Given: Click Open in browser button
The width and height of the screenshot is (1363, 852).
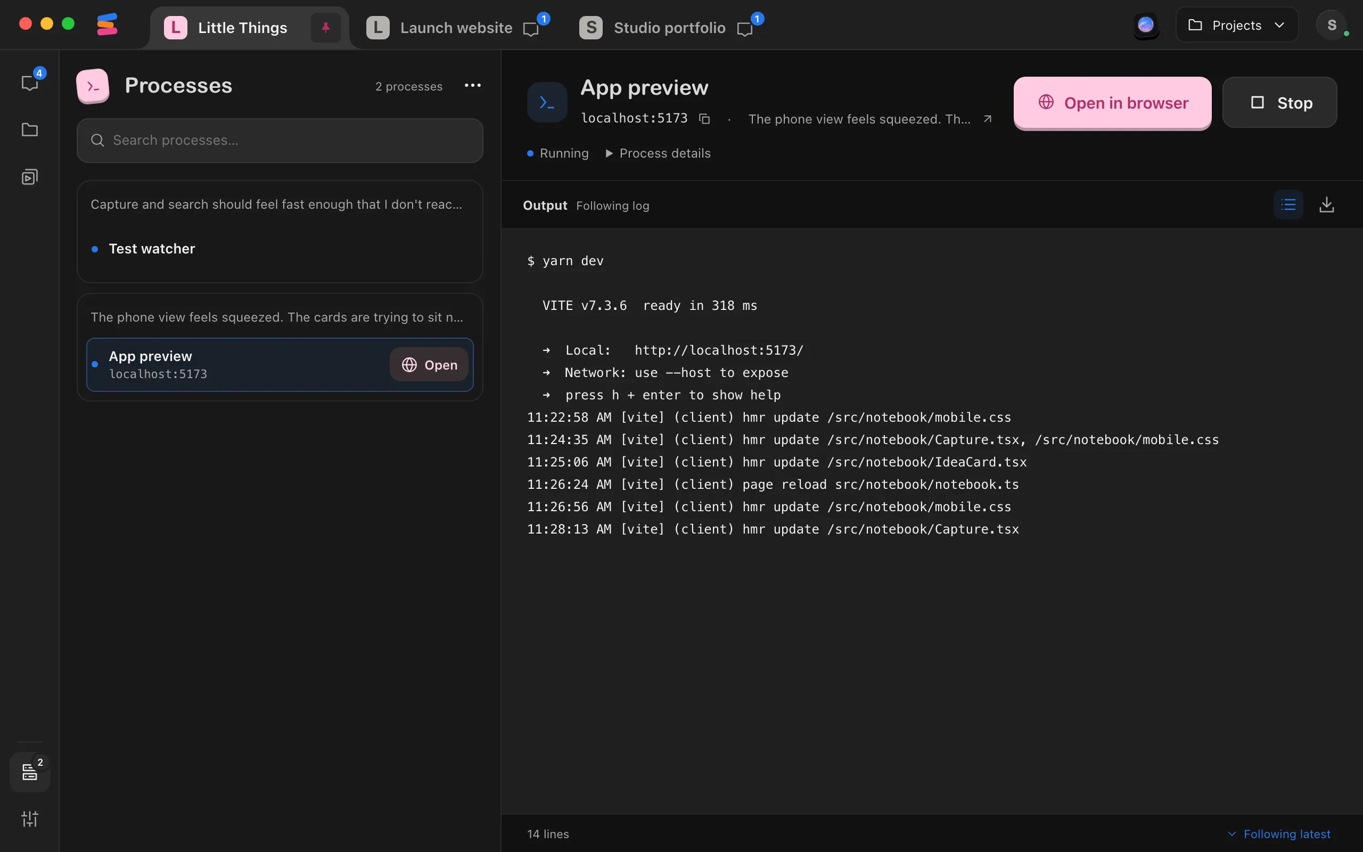Looking at the screenshot, I should point(1112,103).
